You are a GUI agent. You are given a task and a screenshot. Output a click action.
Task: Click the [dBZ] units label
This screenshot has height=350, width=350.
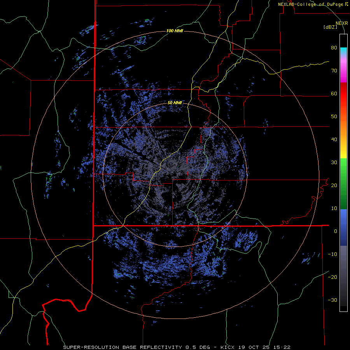pos(330,27)
